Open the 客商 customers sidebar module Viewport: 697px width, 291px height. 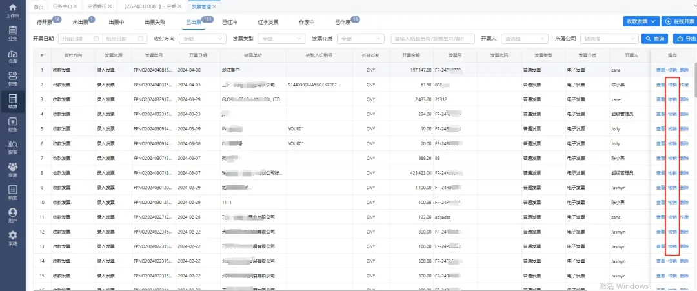coord(13,170)
